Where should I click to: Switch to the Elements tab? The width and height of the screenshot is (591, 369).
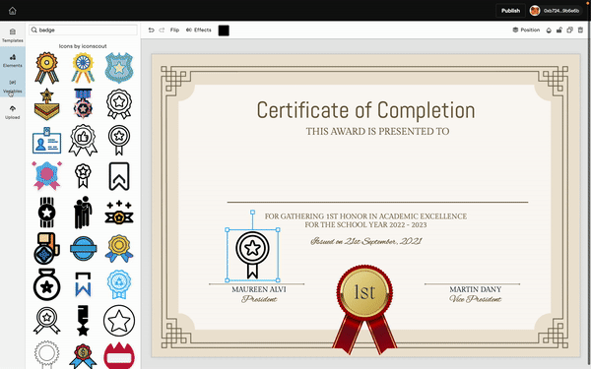[x=13, y=60]
